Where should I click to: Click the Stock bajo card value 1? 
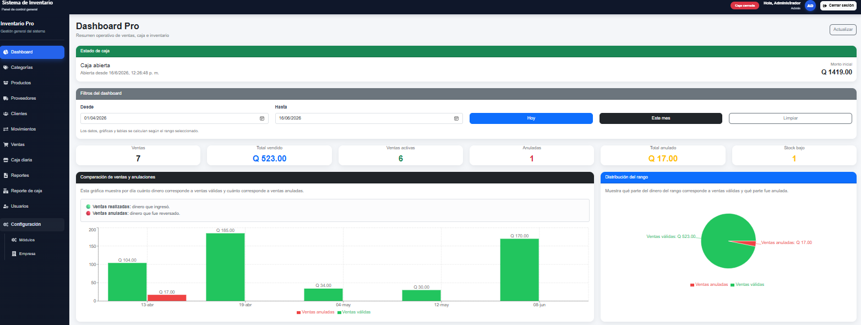(x=794, y=159)
